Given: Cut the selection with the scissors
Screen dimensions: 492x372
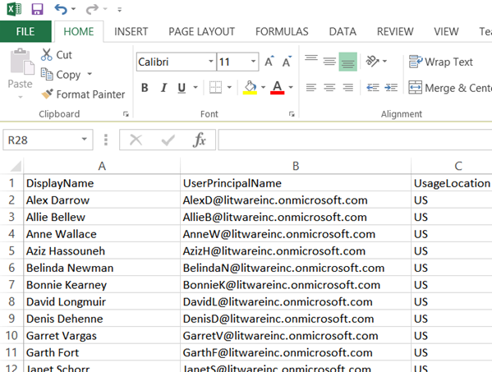Looking at the screenshot, I should pos(56,54).
